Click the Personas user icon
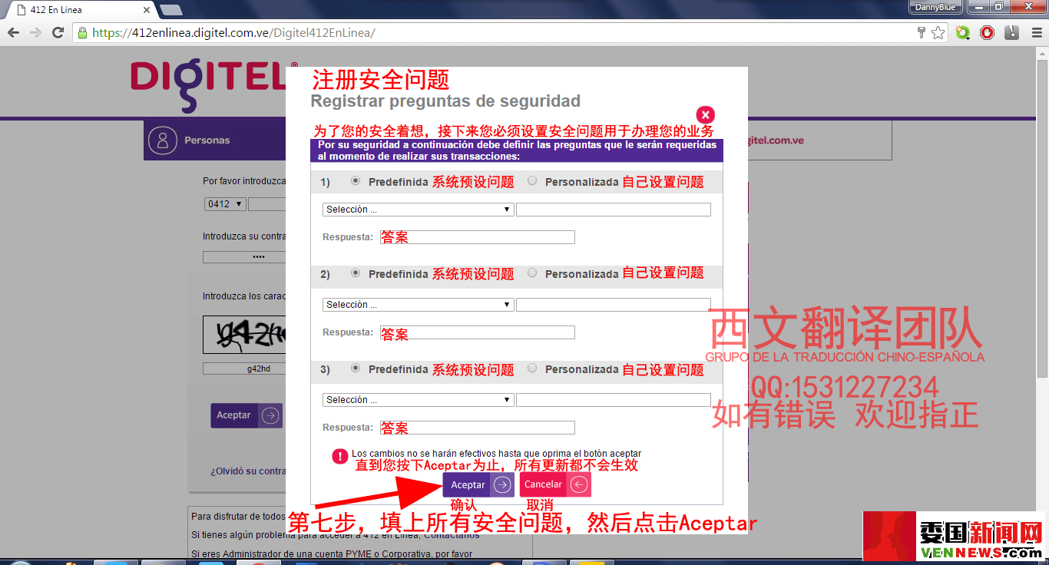 tap(162, 140)
